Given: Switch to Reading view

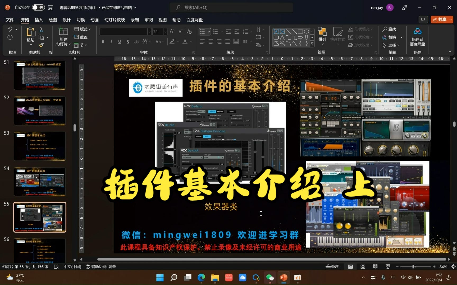Looking at the screenshot, I should click(x=375, y=267).
